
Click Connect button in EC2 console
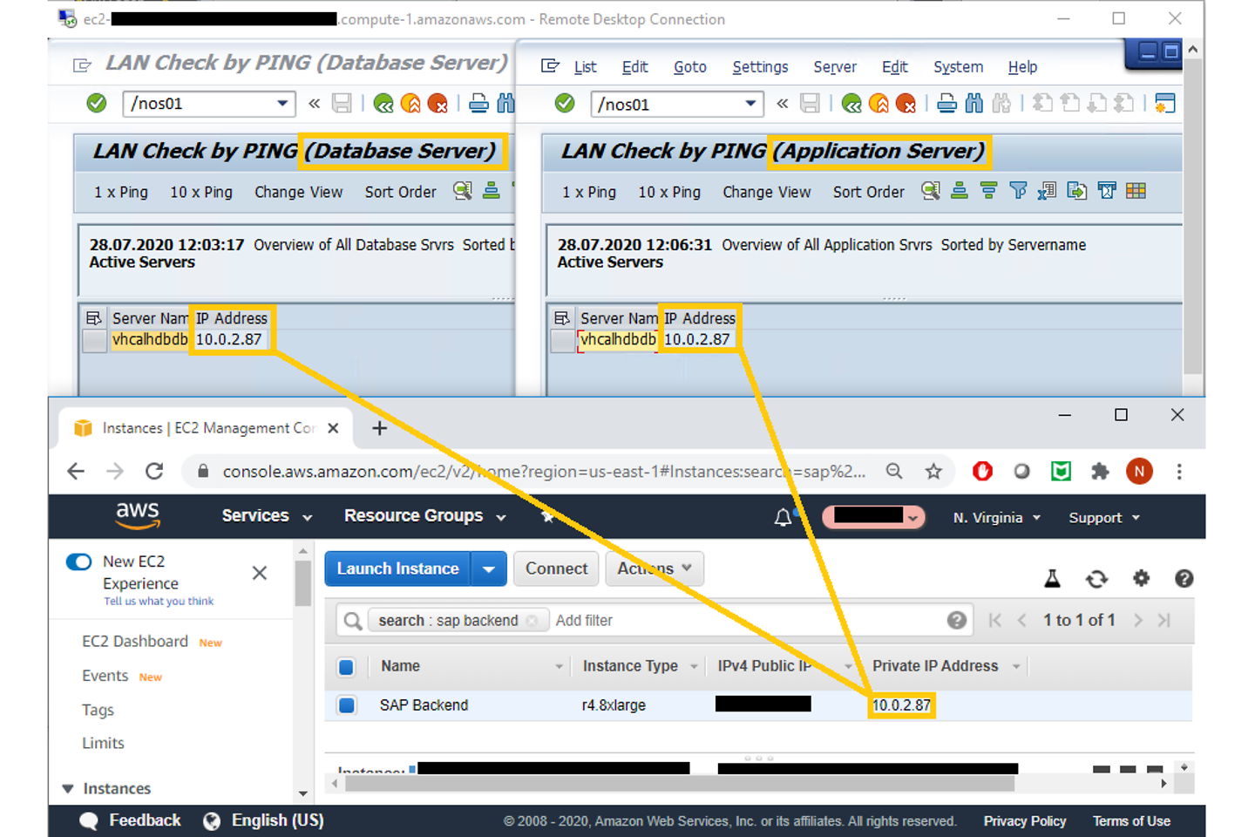click(x=556, y=568)
